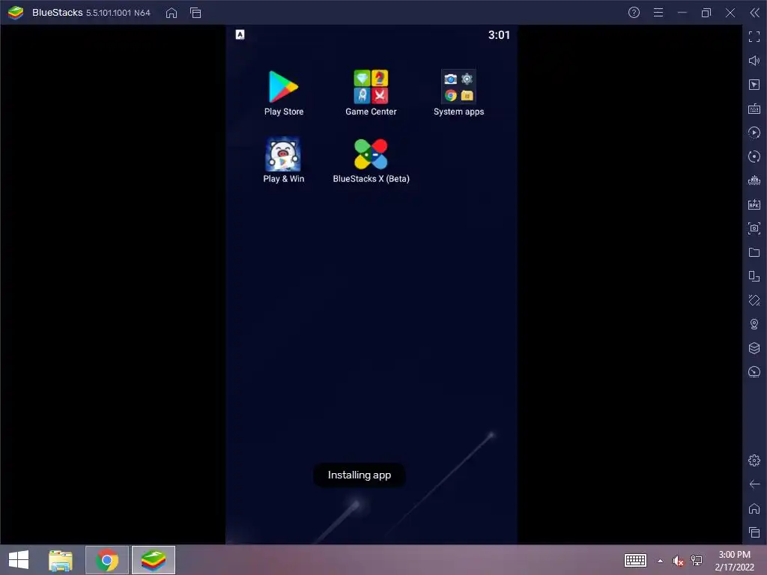This screenshot has width=767, height=575.
Task: Open the BlueStacks help question mark
Action: click(634, 13)
